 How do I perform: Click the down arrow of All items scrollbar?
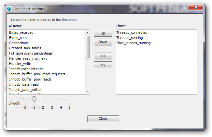coord(87,92)
